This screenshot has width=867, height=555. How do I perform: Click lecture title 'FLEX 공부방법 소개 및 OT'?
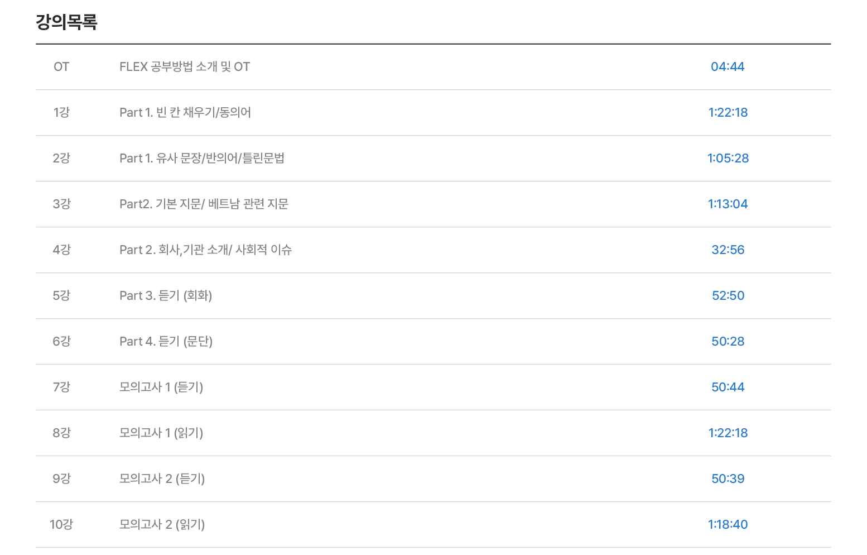pos(185,67)
